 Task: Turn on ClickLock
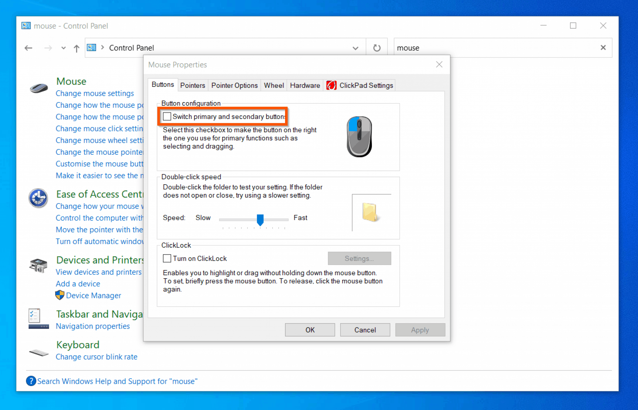pyautogui.click(x=167, y=258)
